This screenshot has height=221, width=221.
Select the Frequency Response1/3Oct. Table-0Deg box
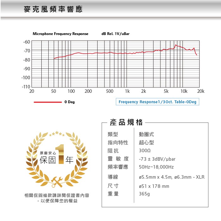click(x=157, y=102)
